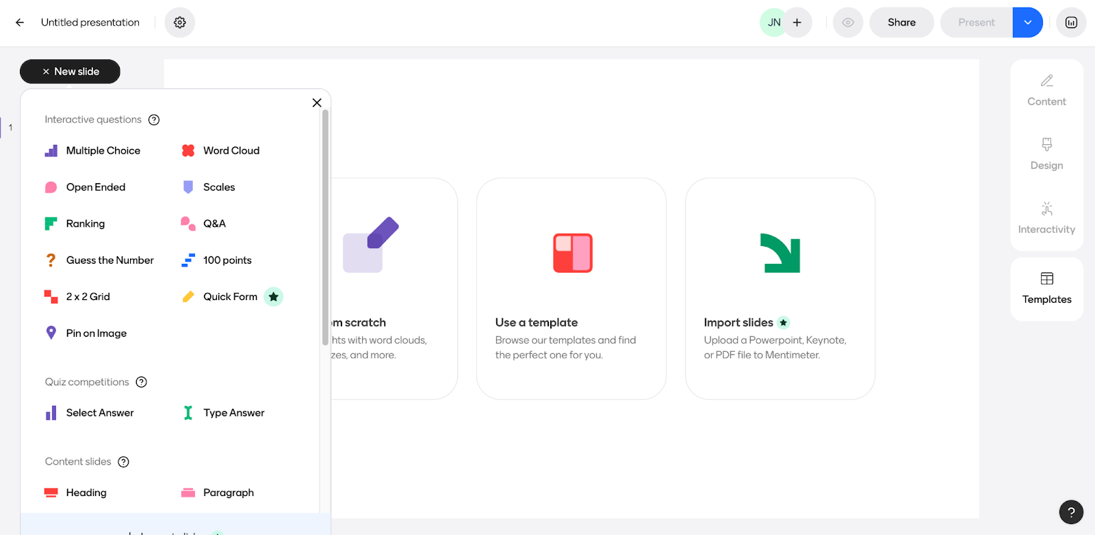Click the star badge beside Import slides

click(x=784, y=323)
